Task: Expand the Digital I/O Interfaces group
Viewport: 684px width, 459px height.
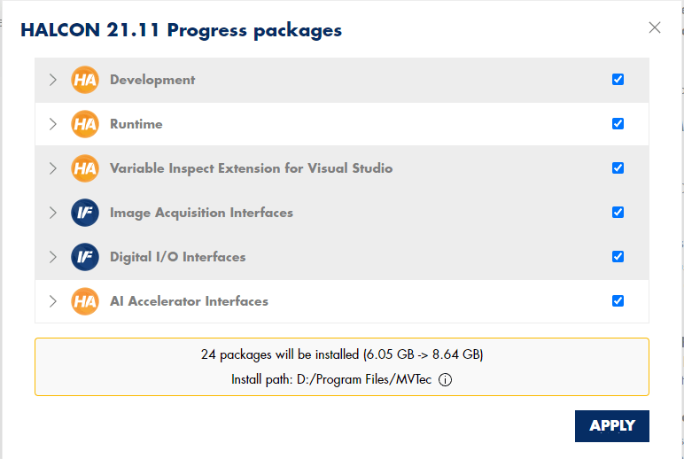Action: pos(53,257)
